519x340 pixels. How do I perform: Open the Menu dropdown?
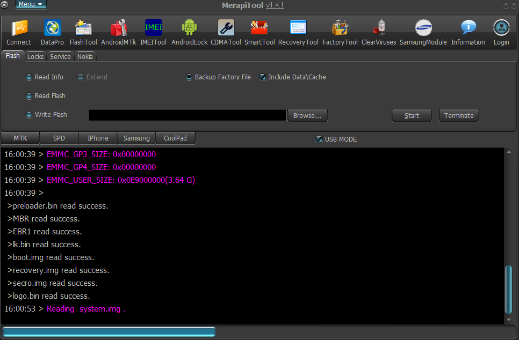tap(31, 4)
